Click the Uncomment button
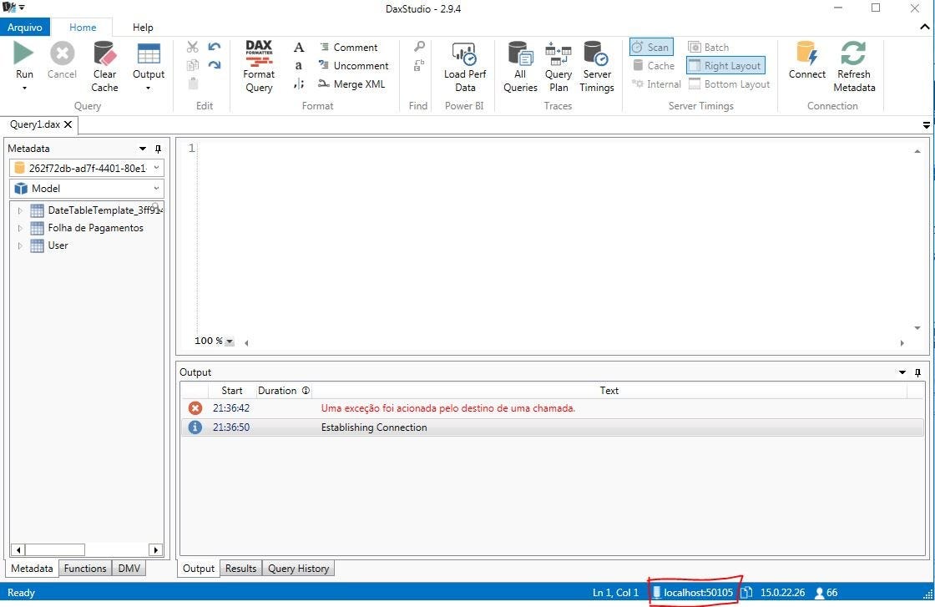 (x=354, y=66)
